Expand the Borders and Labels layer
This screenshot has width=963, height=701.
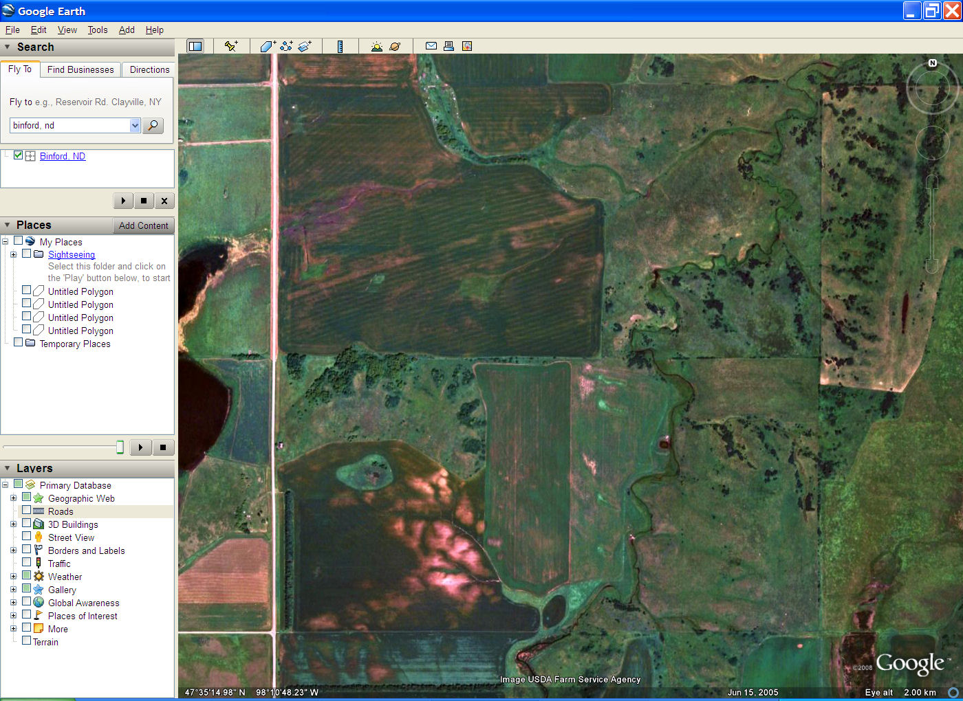pos(13,550)
